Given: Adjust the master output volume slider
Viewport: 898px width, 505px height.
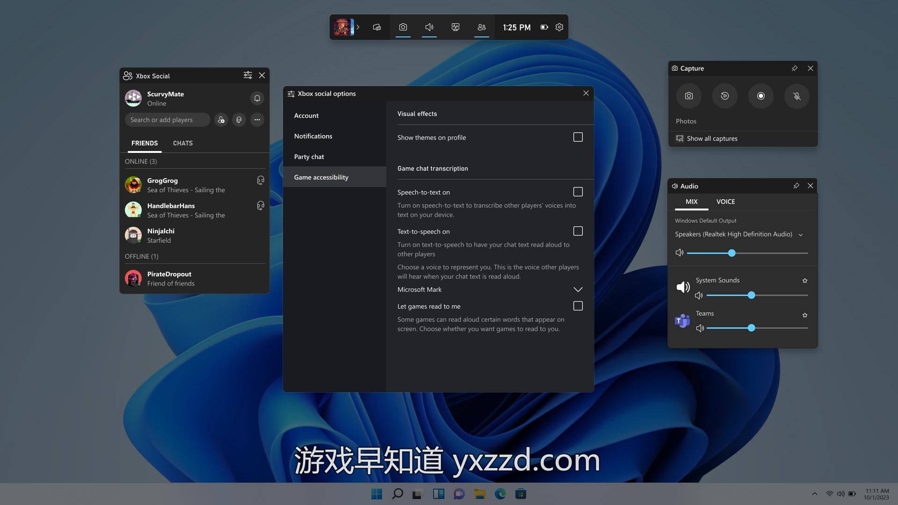Looking at the screenshot, I should point(747,253).
